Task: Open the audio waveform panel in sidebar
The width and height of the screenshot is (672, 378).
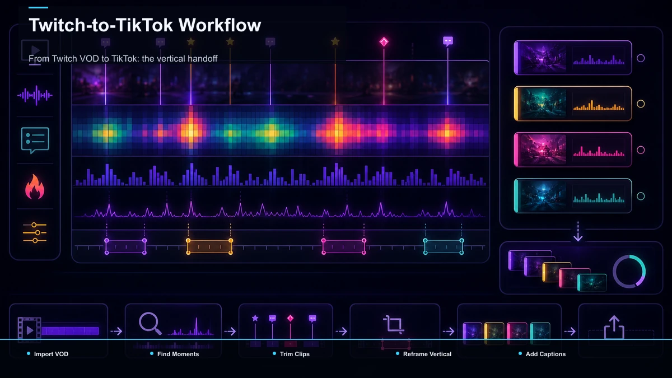Action: [35, 95]
